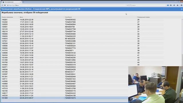Click date 17.07.2018 13:50
Viewport: 183px width, 103px height.
tap(27, 55)
